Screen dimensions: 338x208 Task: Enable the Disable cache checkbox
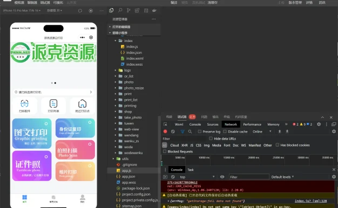coord(225,131)
